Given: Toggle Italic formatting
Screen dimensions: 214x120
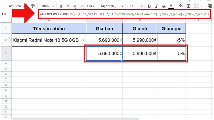Looking at the screenshot, I should [157, 6].
